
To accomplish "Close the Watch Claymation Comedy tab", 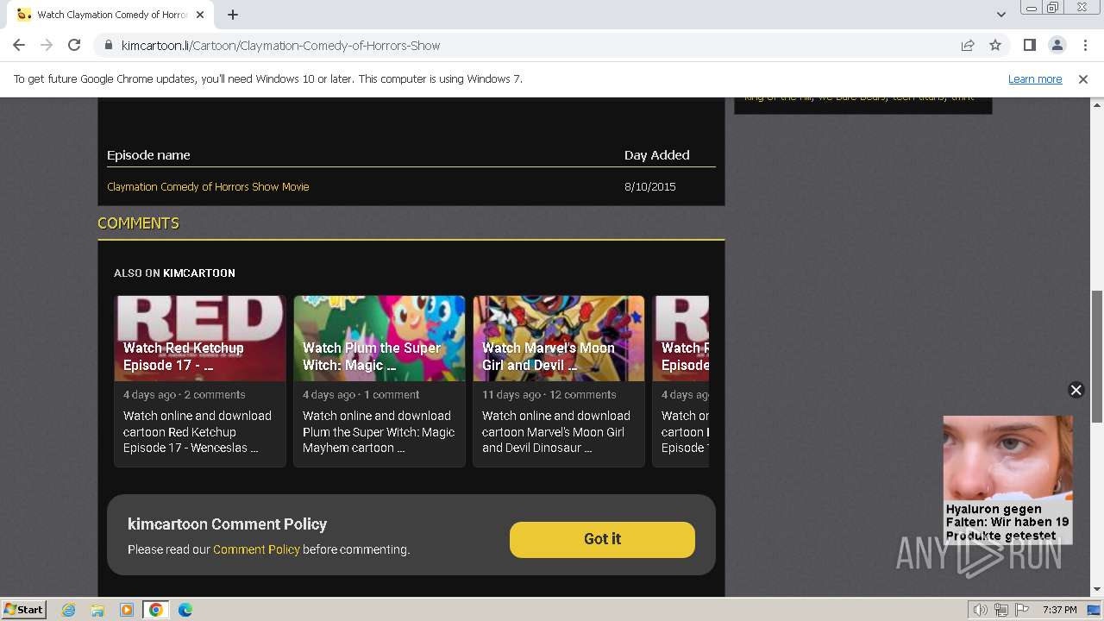I will coord(200,15).
